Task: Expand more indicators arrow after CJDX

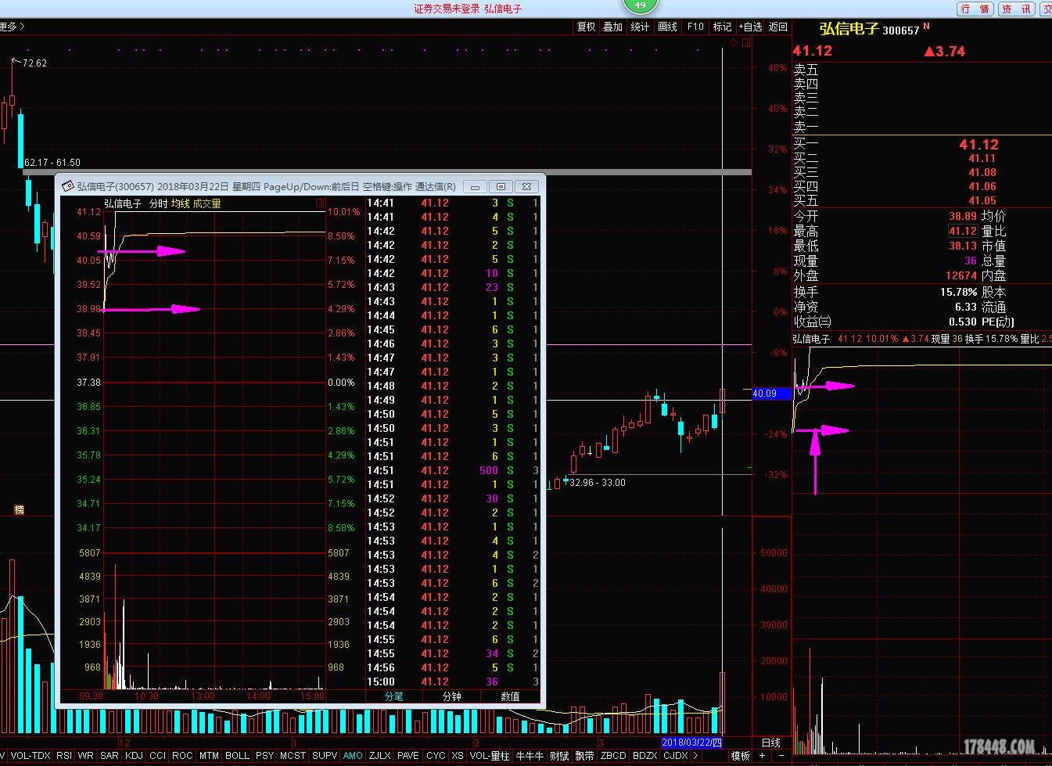Action: pos(696,756)
